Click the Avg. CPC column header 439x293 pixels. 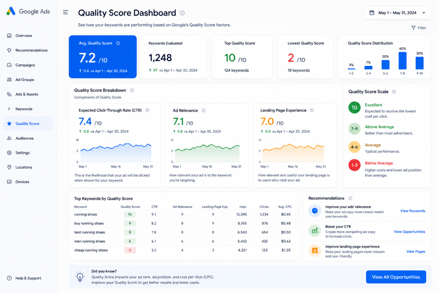tap(285, 207)
